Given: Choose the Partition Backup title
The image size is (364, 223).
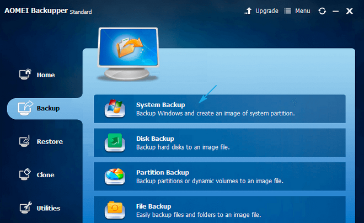Looking at the screenshot, I should (x=163, y=173).
